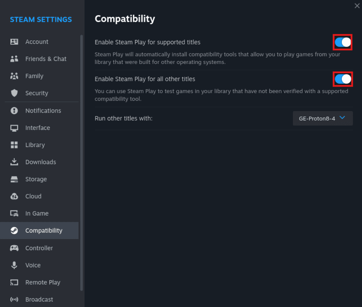Disable Steam Play for all other titles
Image resolution: width=362 pixels, height=307 pixels.
click(343, 79)
